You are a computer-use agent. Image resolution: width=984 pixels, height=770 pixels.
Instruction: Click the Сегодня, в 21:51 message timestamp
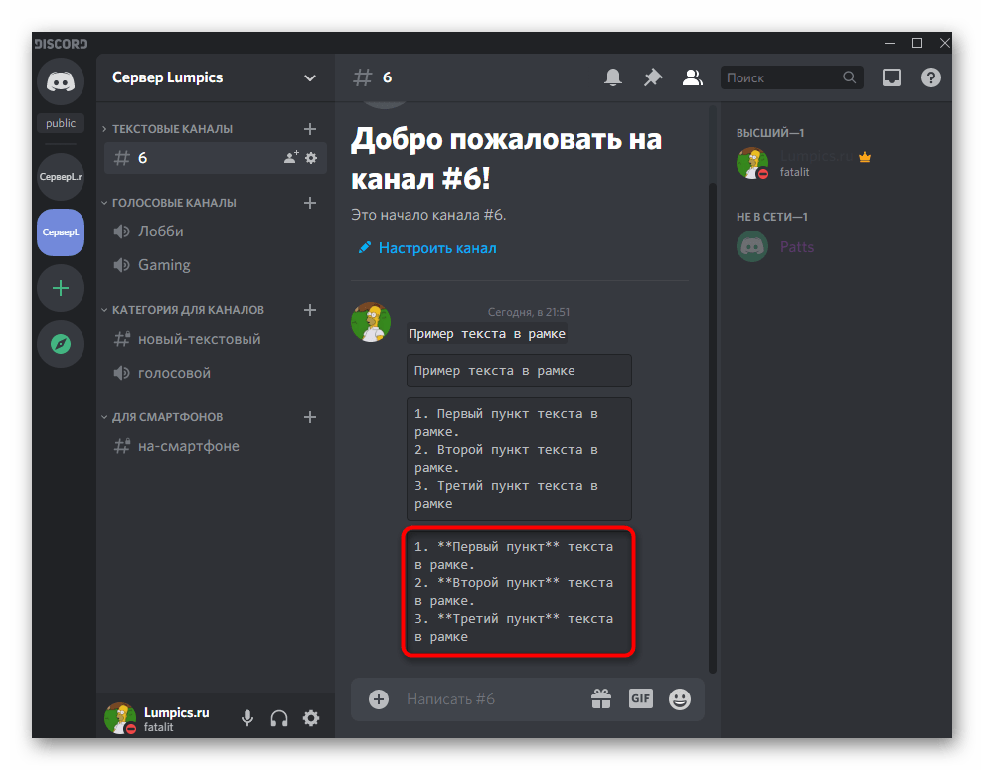(x=529, y=312)
